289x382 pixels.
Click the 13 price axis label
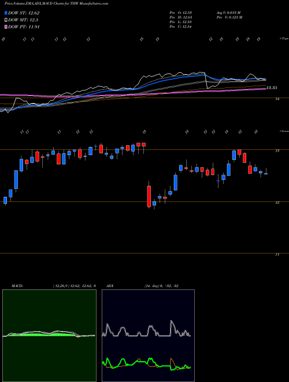(277, 151)
